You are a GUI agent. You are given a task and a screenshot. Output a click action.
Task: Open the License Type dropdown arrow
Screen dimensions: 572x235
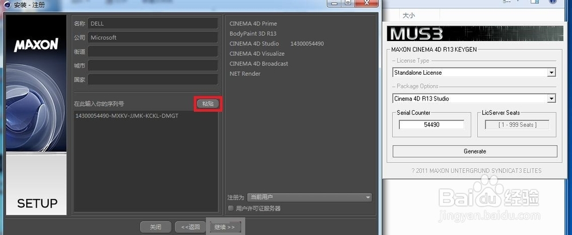(x=551, y=72)
